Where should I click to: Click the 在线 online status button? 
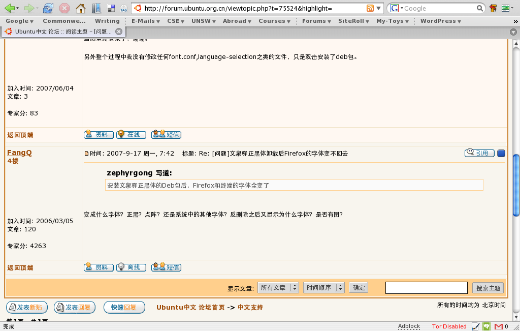tap(131, 134)
